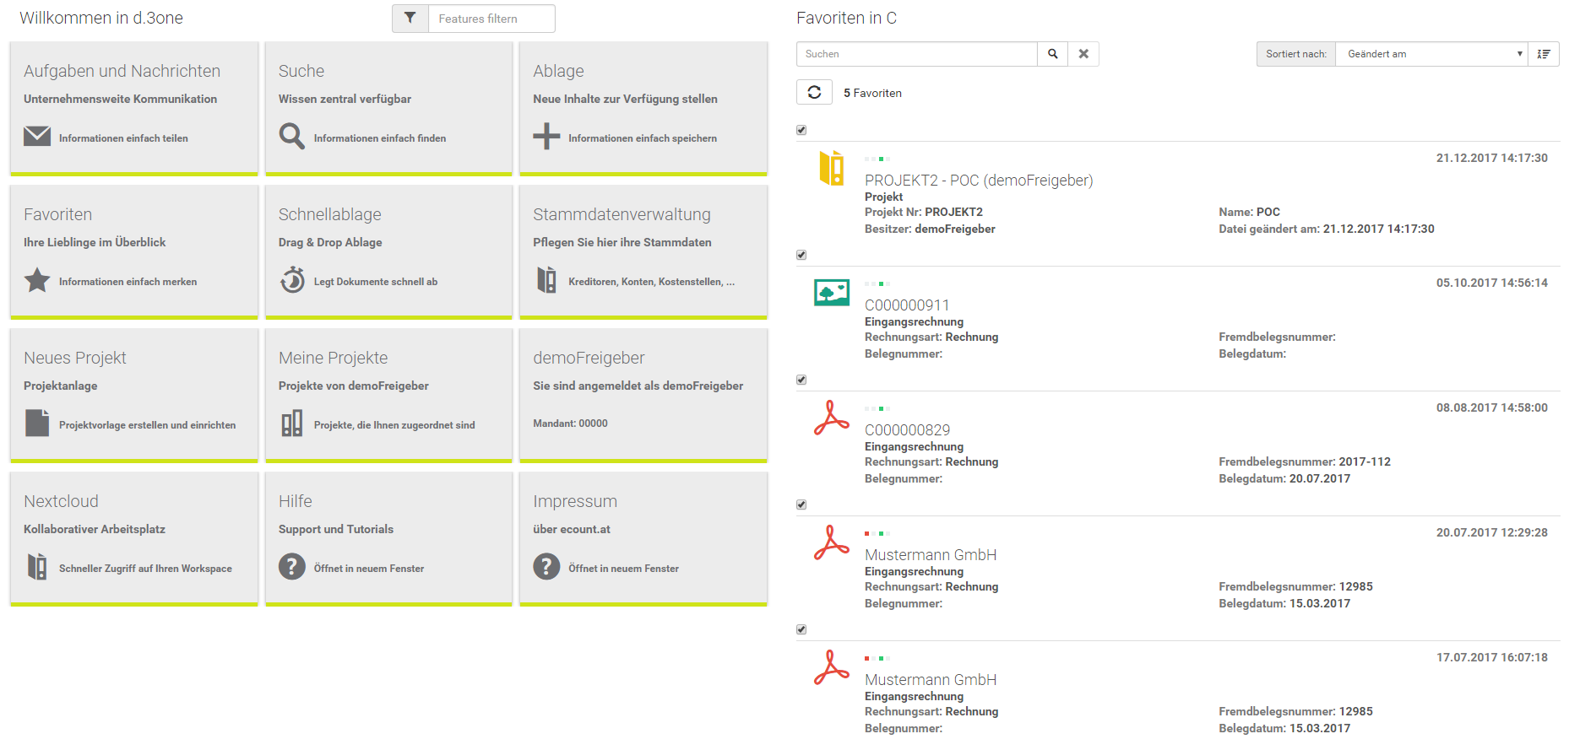1569x750 pixels.
Task: Open document C000000829
Action: pos(907,430)
